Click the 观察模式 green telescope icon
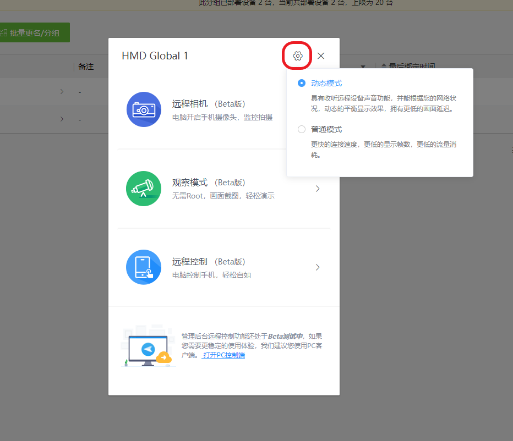Image resolution: width=513 pixels, height=441 pixels. (144, 189)
